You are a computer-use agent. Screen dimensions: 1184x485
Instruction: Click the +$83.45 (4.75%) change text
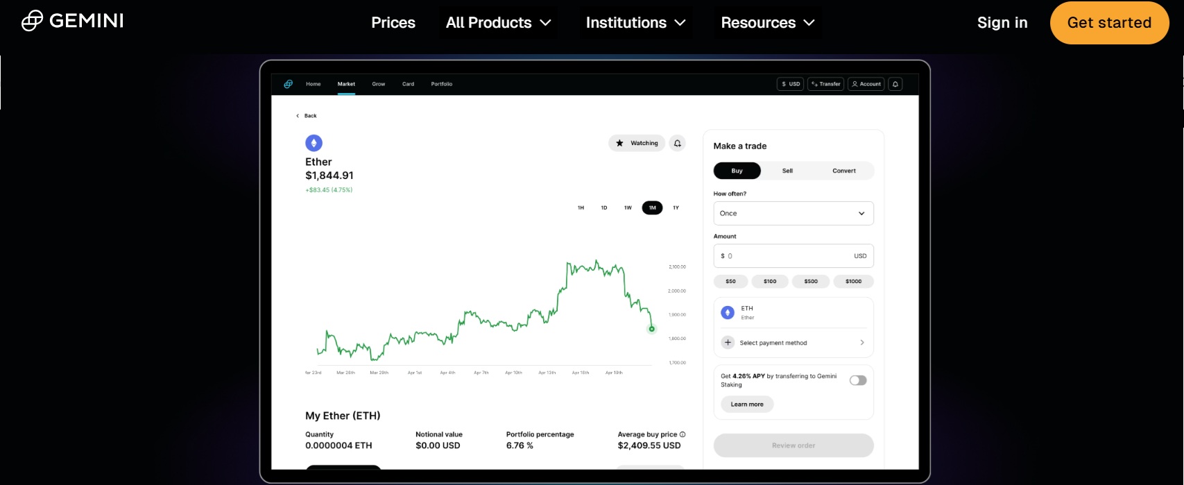329,190
